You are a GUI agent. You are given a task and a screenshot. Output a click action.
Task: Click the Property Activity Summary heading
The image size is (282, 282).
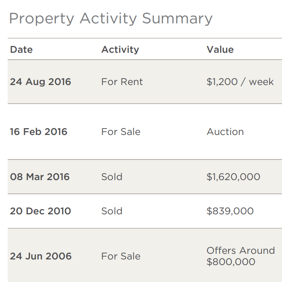point(111,19)
